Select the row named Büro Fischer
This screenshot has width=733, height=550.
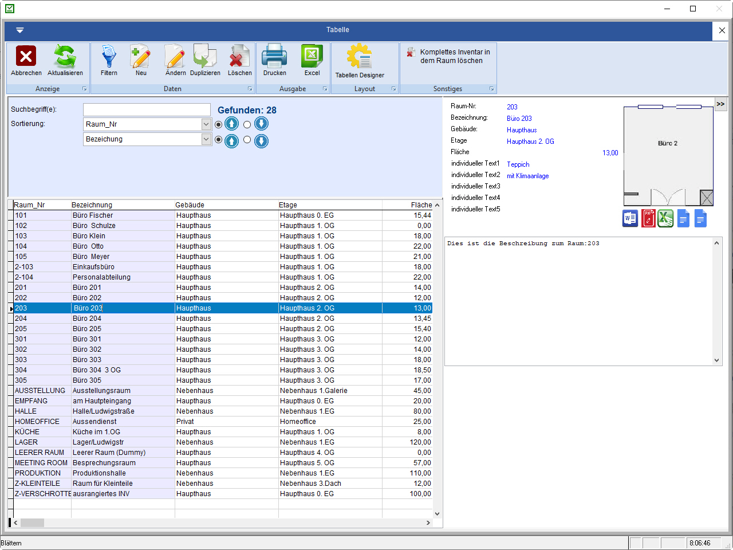(x=223, y=215)
